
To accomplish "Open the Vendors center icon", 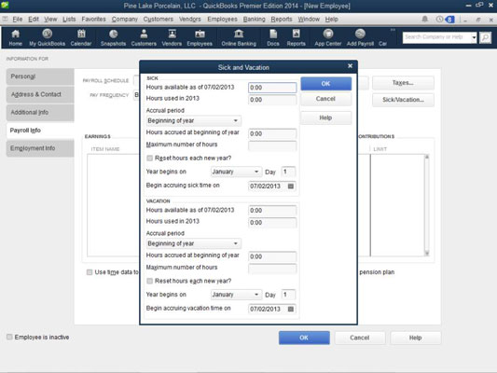I will tap(172, 37).
